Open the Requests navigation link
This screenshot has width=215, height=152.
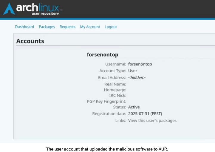coord(67,27)
